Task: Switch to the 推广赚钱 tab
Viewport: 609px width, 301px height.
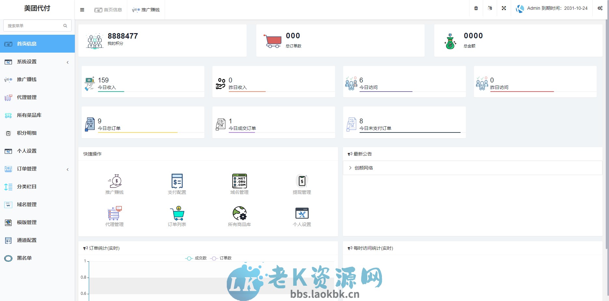Action: pyautogui.click(x=146, y=10)
